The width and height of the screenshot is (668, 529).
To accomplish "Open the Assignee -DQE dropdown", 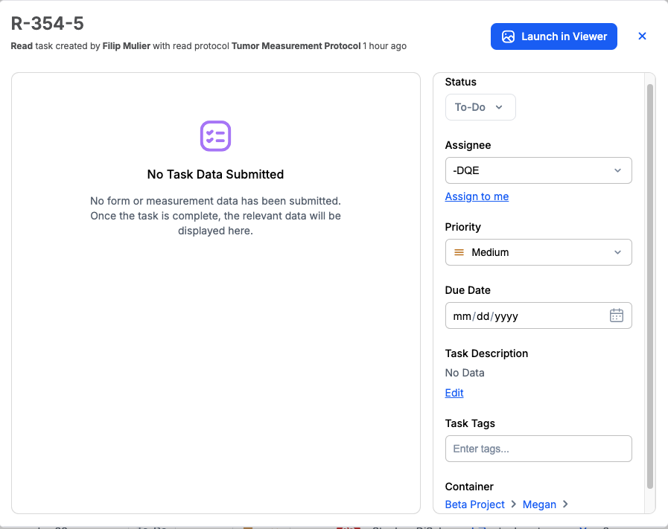I will pyautogui.click(x=538, y=170).
